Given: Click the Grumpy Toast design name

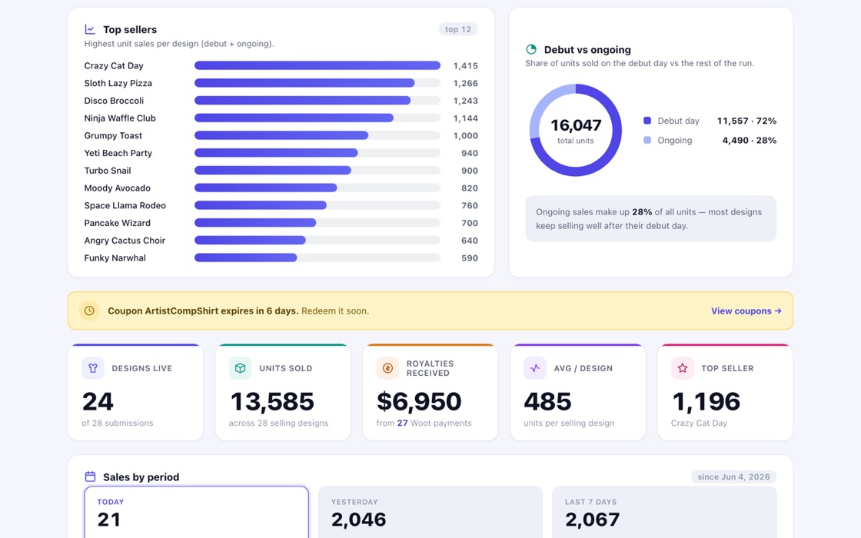Looking at the screenshot, I should click(113, 135).
